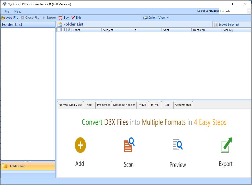Sort mail list by Size(KB) column

click(x=236, y=30)
